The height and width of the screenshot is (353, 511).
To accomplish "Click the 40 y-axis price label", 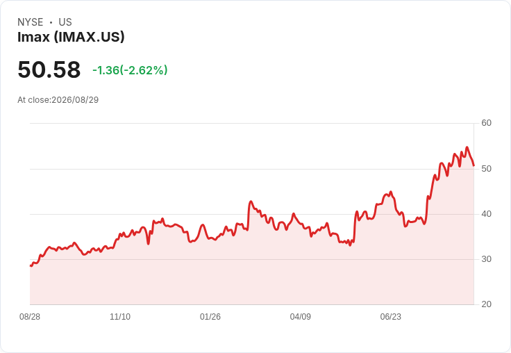I will (486, 214).
